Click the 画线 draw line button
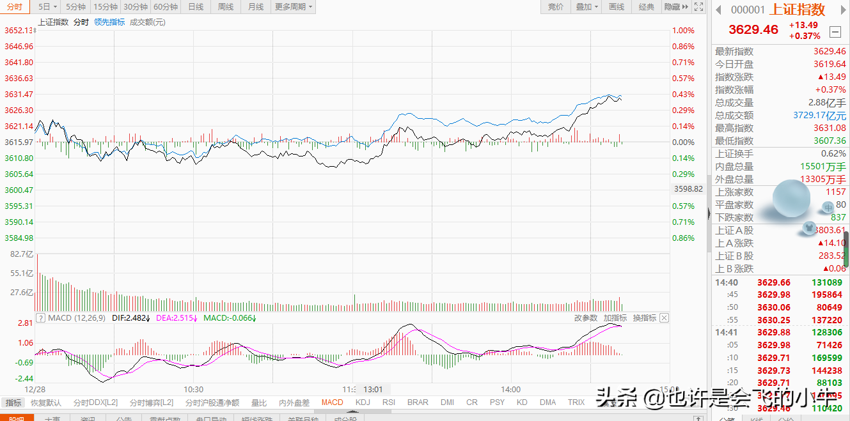The height and width of the screenshot is (421, 850). coord(616,7)
